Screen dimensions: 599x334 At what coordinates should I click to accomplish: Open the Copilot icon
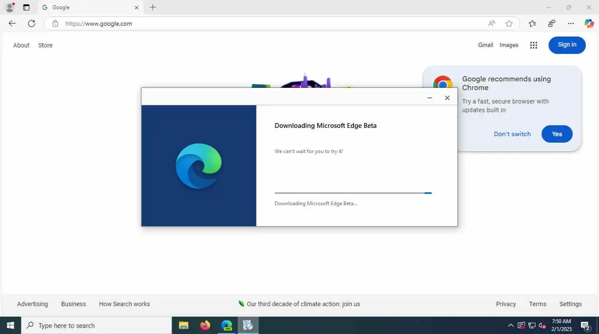pyautogui.click(x=589, y=23)
